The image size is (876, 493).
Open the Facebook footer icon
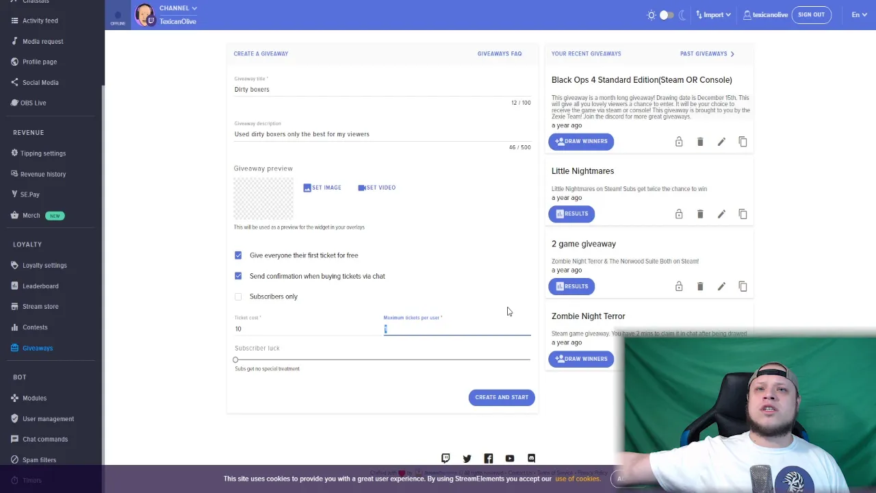(489, 459)
